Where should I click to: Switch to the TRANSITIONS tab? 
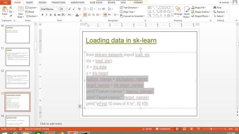point(58,3)
